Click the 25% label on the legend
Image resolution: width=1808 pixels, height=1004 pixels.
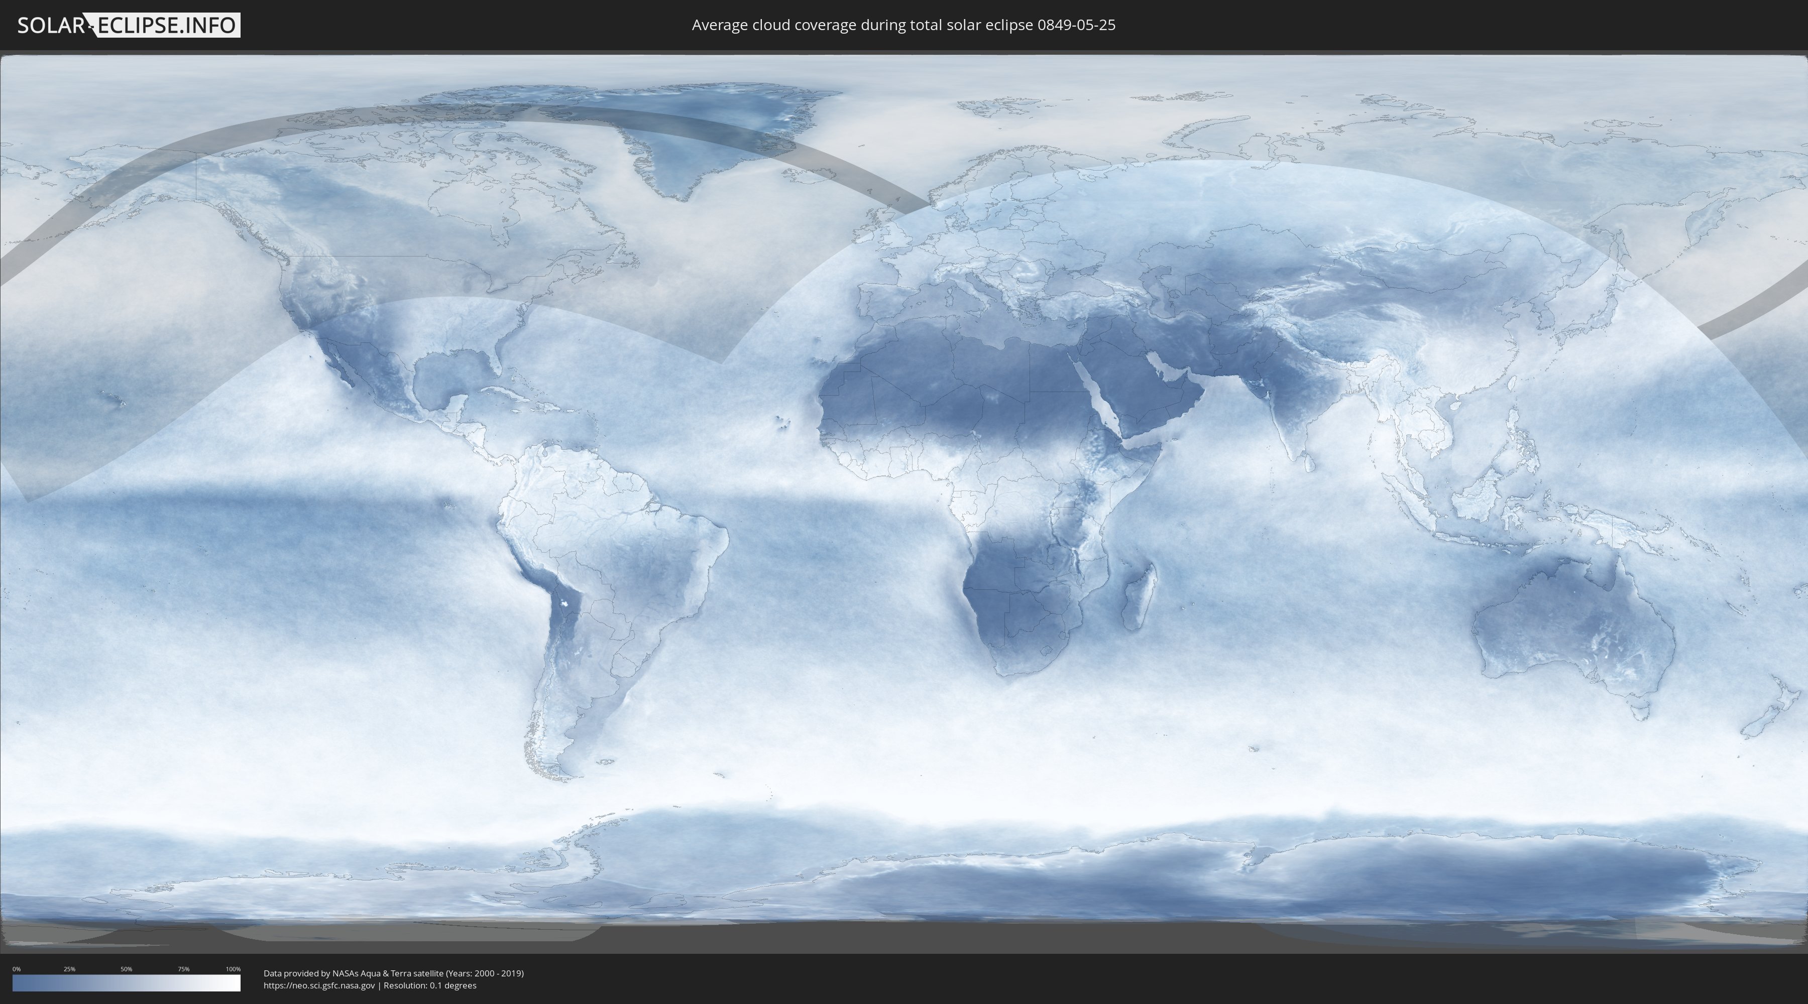coord(69,969)
